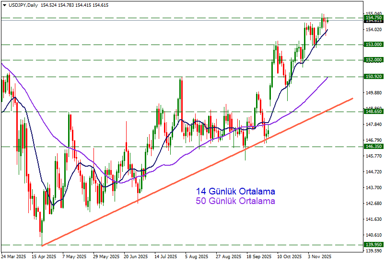Select the end of the orange trendline
The height and width of the screenshot is (262, 385).
[352, 98]
